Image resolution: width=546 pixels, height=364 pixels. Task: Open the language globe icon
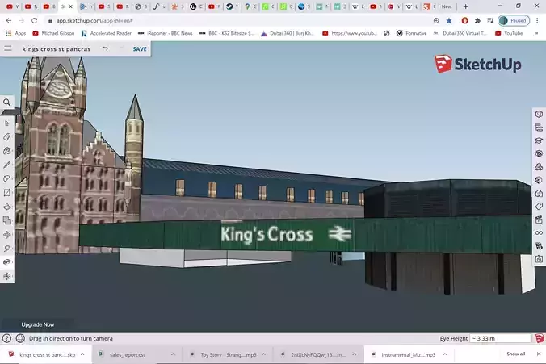pyautogui.click(x=20, y=338)
